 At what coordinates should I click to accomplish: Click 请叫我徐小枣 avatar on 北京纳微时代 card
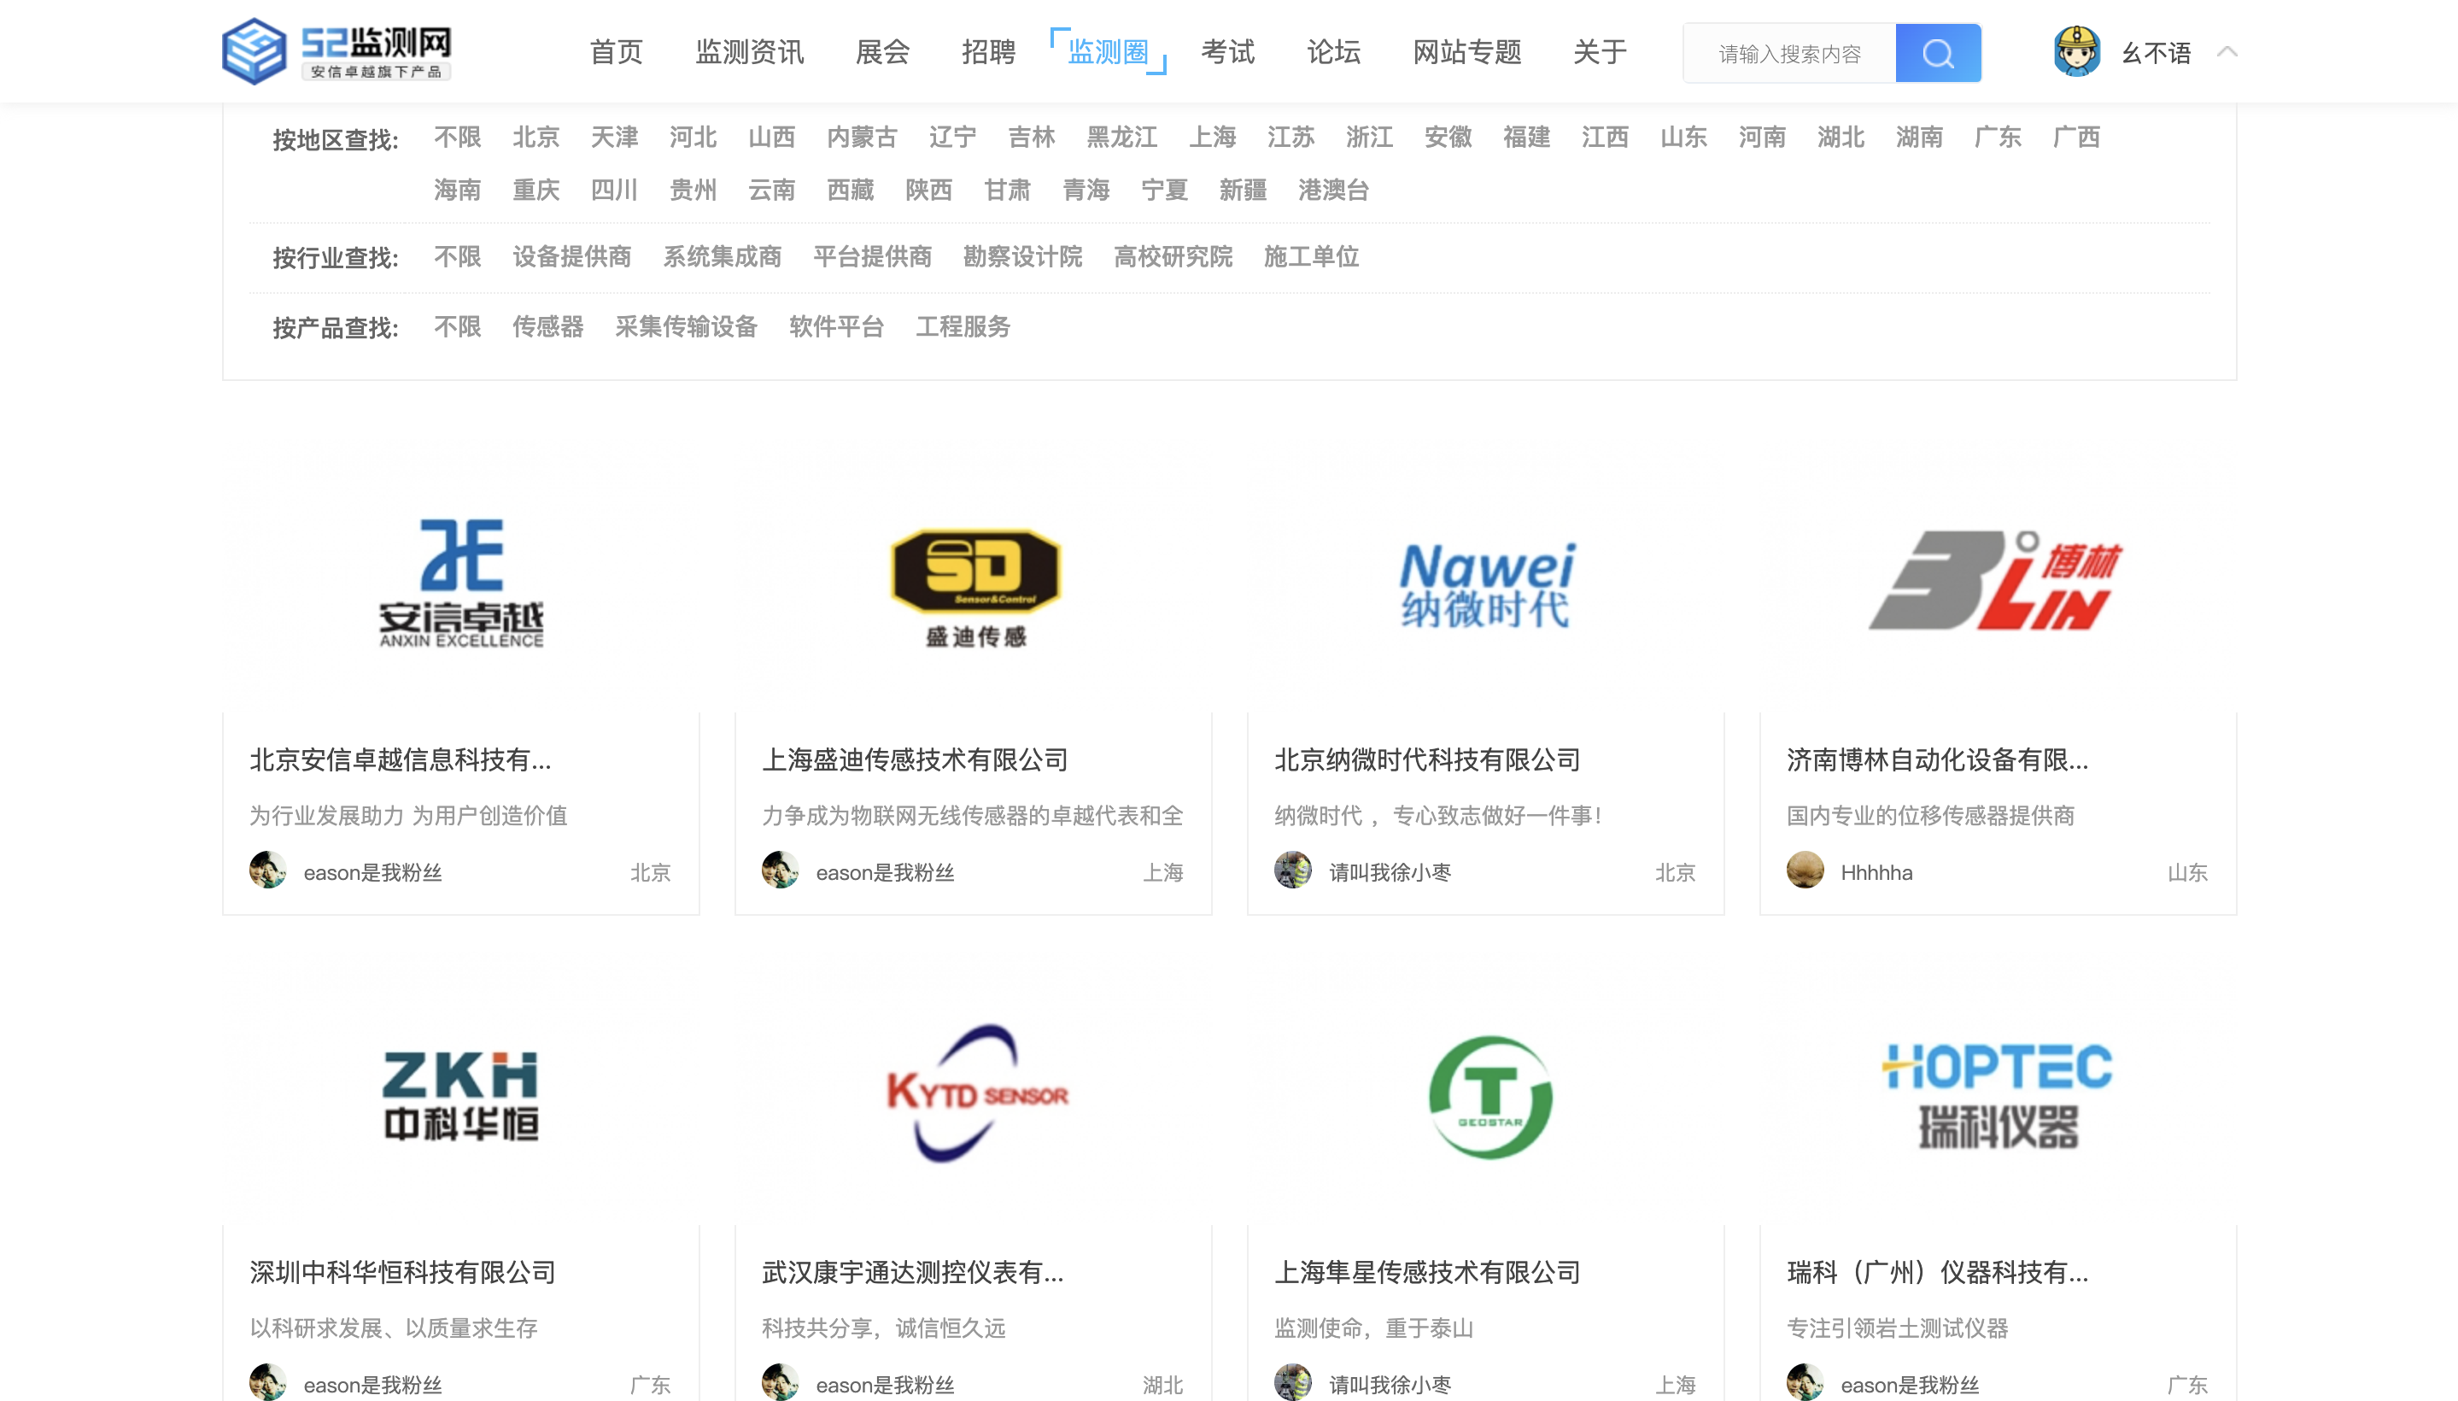pyautogui.click(x=1293, y=870)
